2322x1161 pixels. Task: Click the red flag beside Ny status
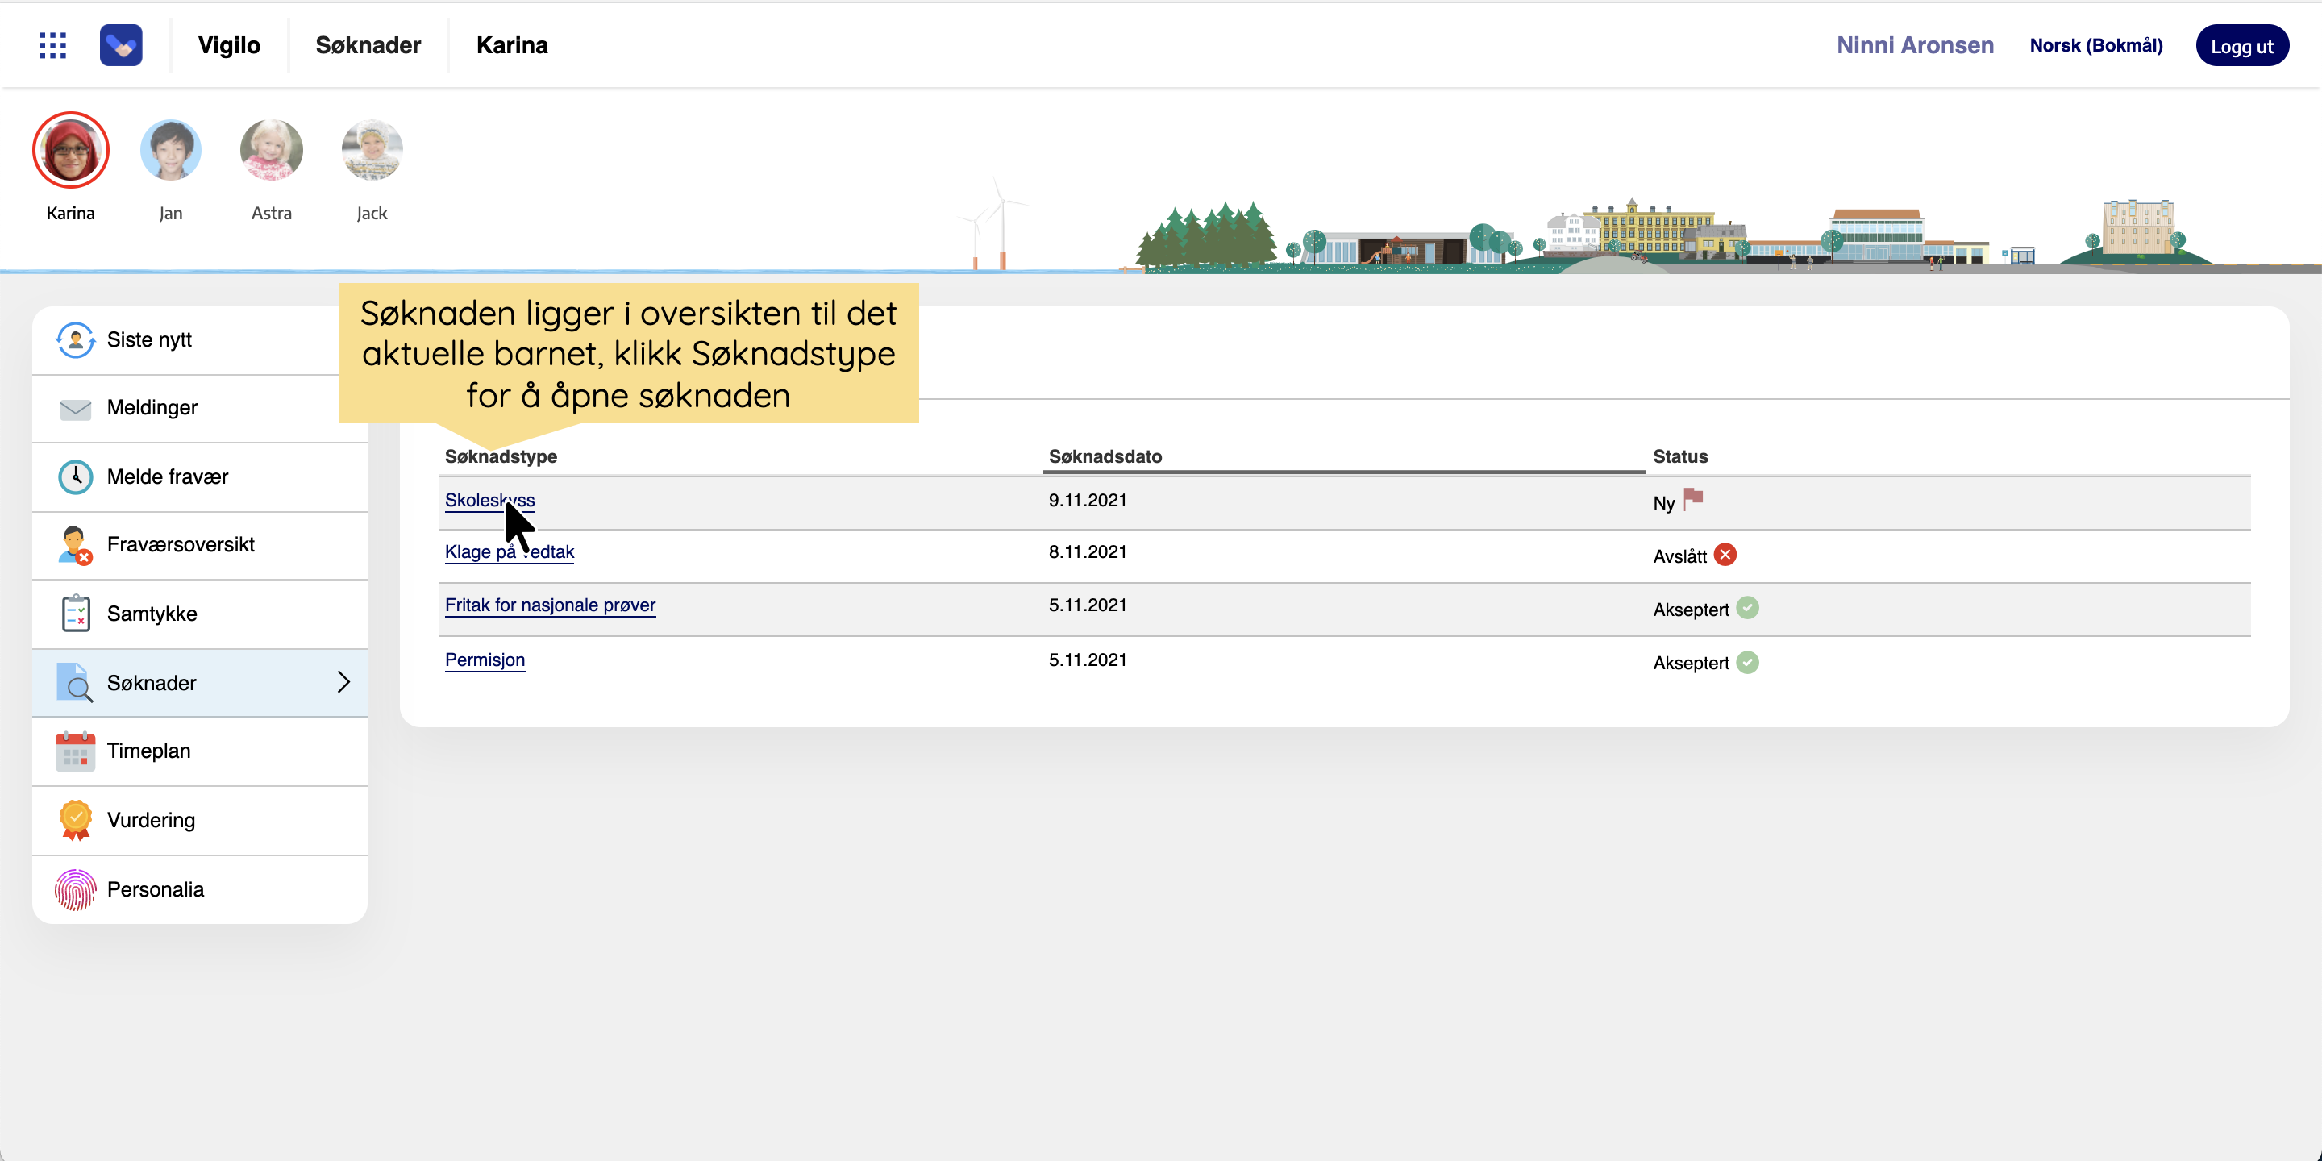tap(1694, 498)
